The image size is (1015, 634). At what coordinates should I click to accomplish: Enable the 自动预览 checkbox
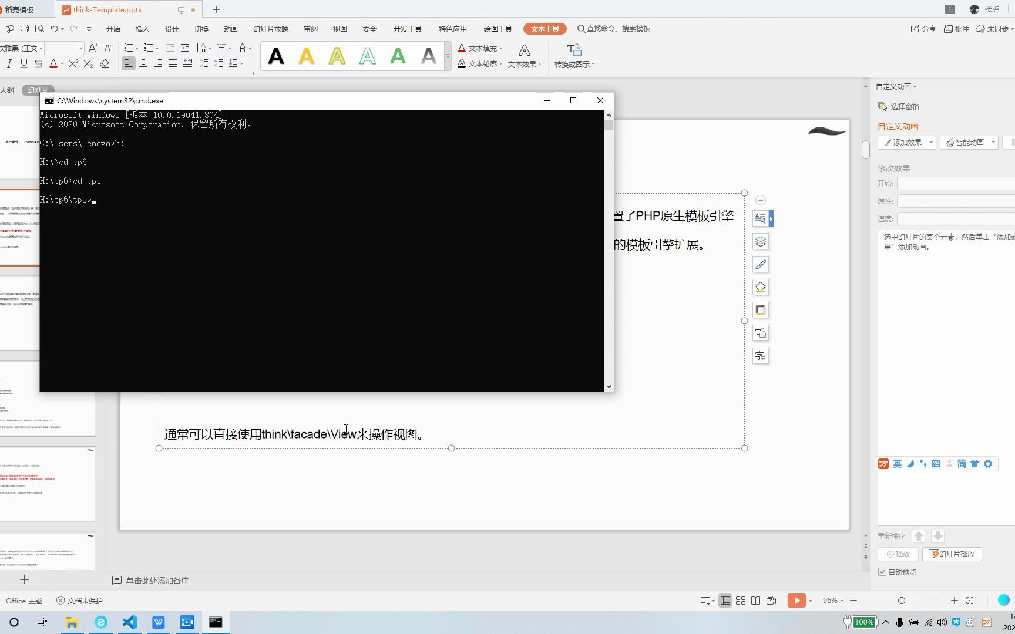[x=883, y=572]
